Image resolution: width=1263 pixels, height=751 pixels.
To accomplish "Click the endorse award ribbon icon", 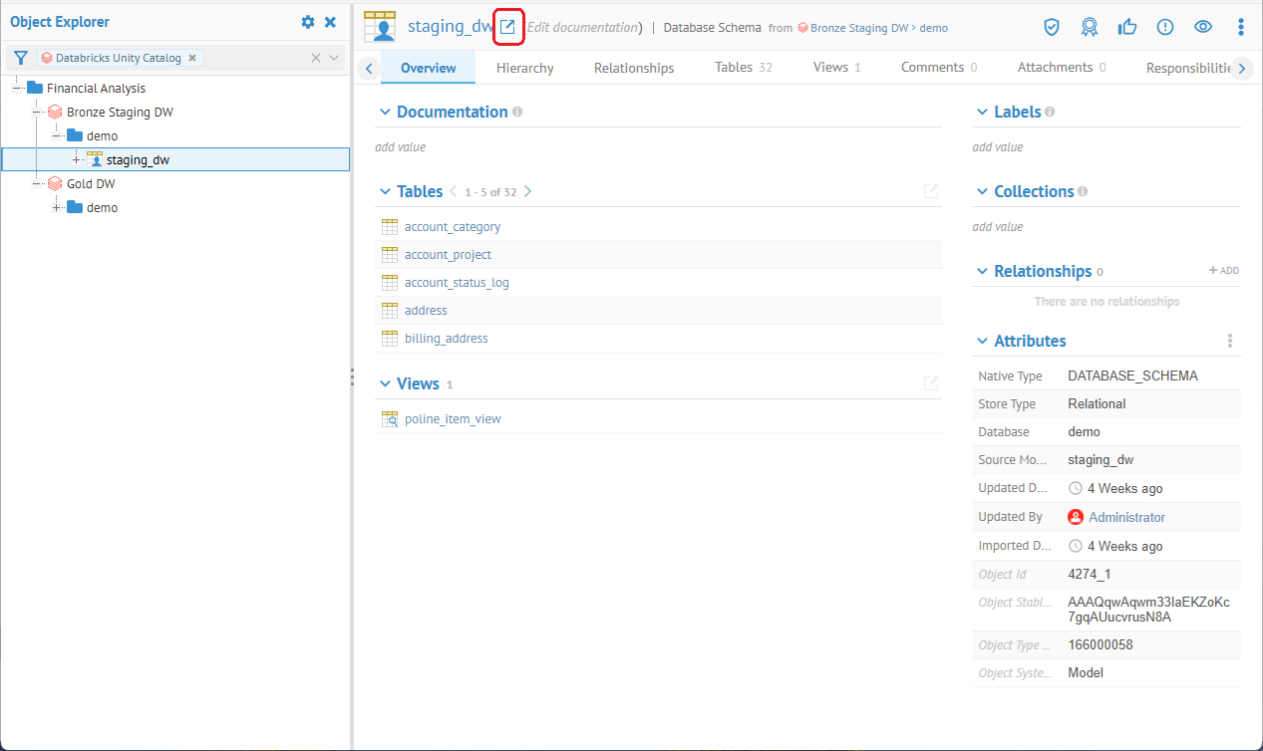I will click(1090, 27).
